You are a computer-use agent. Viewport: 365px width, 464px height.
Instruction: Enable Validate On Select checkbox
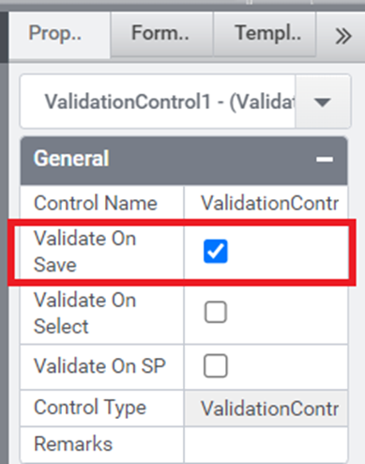click(x=216, y=312)
